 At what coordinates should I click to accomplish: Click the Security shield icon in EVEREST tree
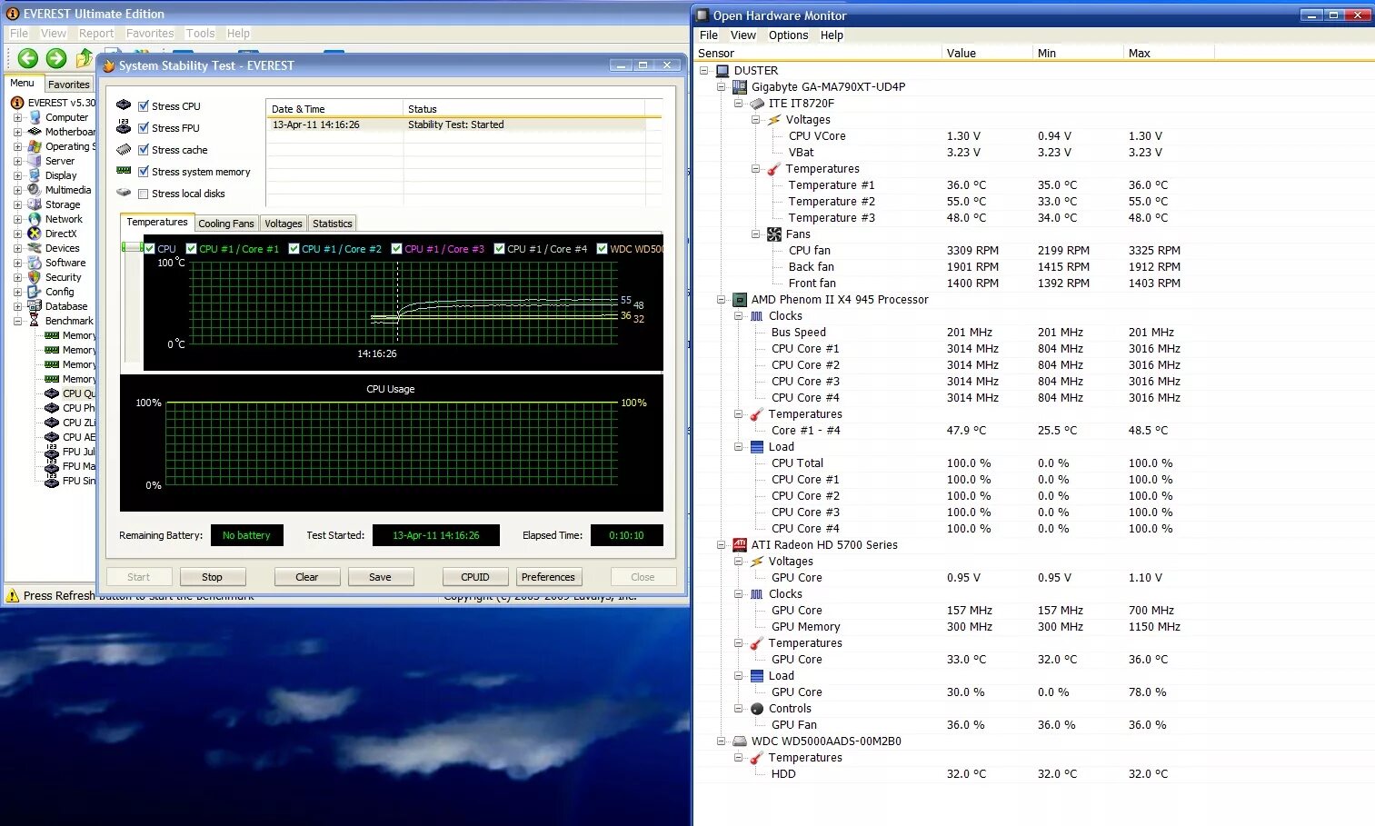point(35,277)
